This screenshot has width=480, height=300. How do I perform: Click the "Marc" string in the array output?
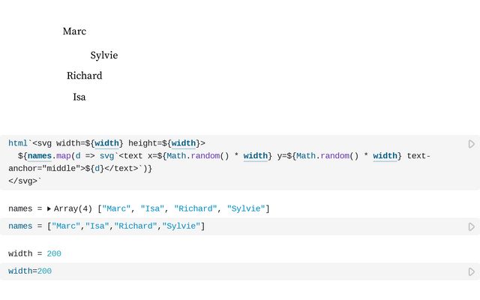point(118,208)
